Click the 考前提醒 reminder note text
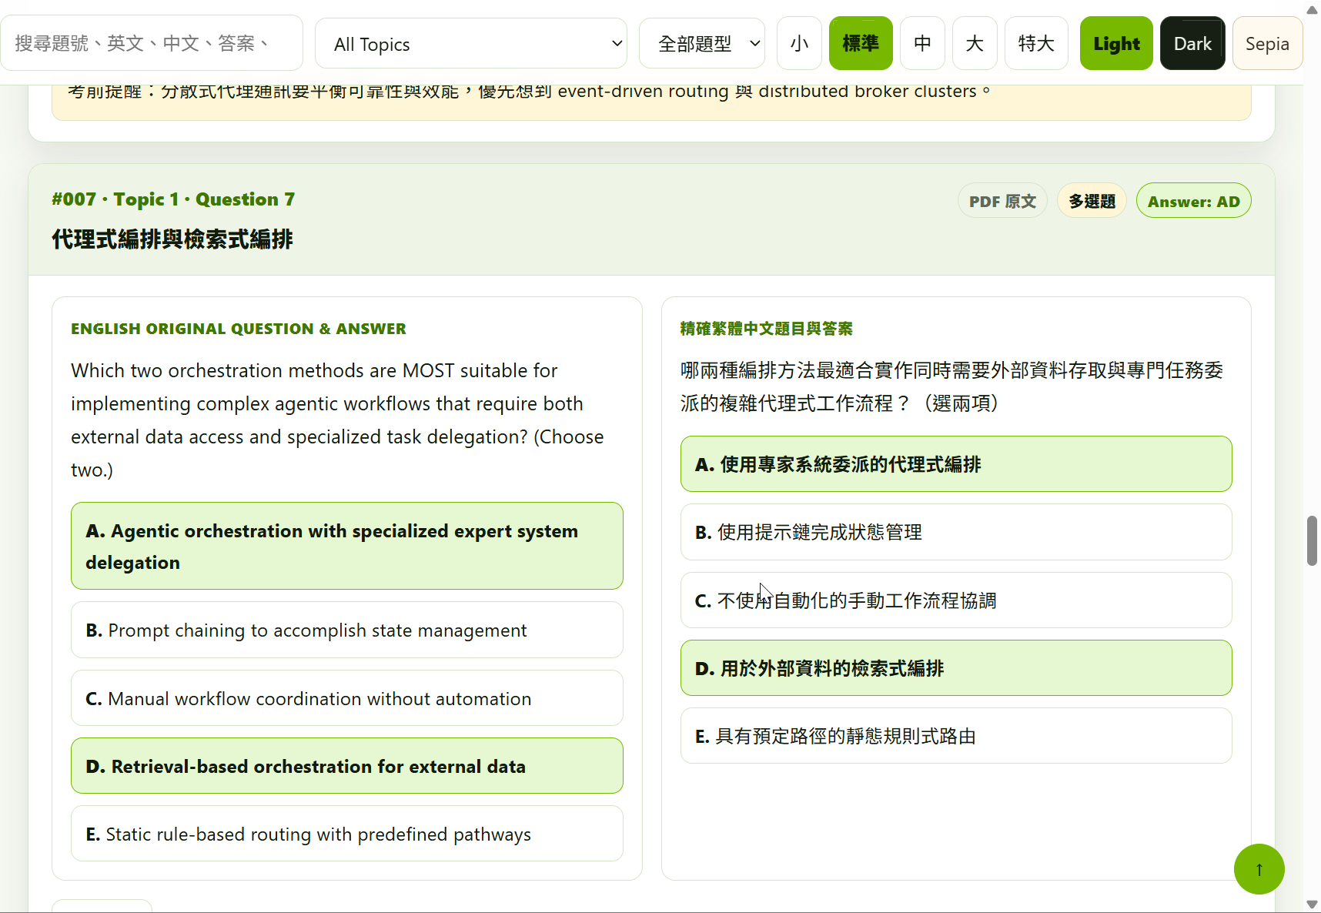Viewport: 1321px width, 913px height. coord(529,92)
